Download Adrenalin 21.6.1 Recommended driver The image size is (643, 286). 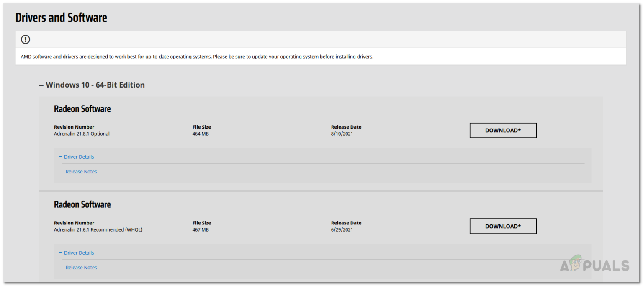coord(503,226)
